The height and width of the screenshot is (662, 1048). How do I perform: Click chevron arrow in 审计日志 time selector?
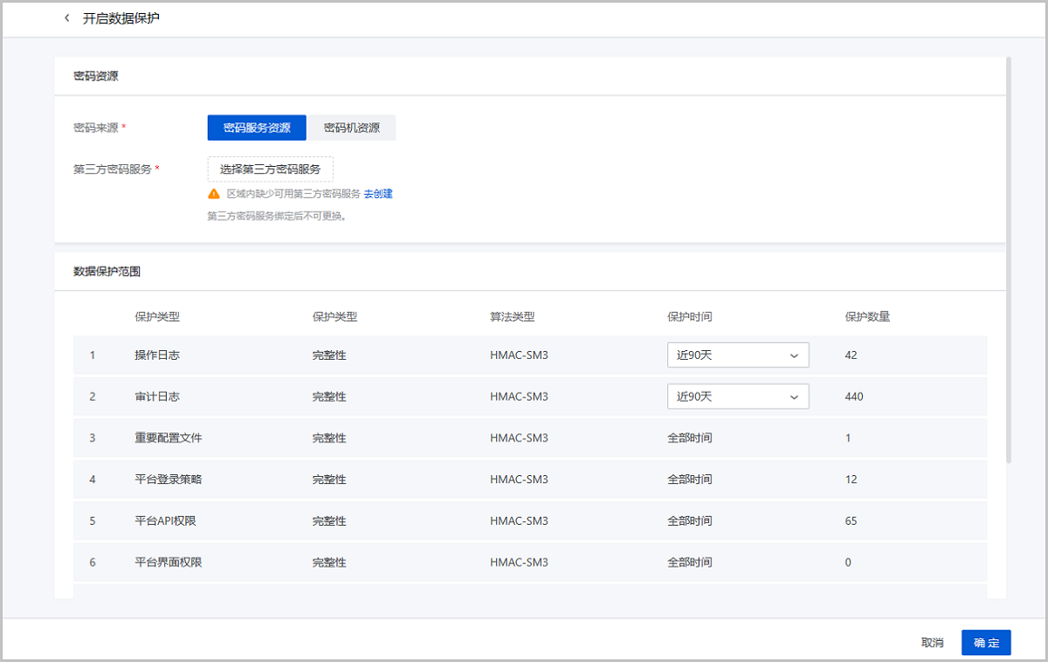tap(794, 397)
